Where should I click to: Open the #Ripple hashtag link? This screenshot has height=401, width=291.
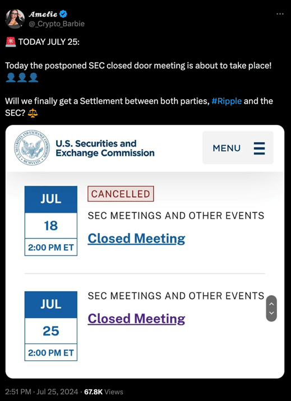(x=227, y=101)
